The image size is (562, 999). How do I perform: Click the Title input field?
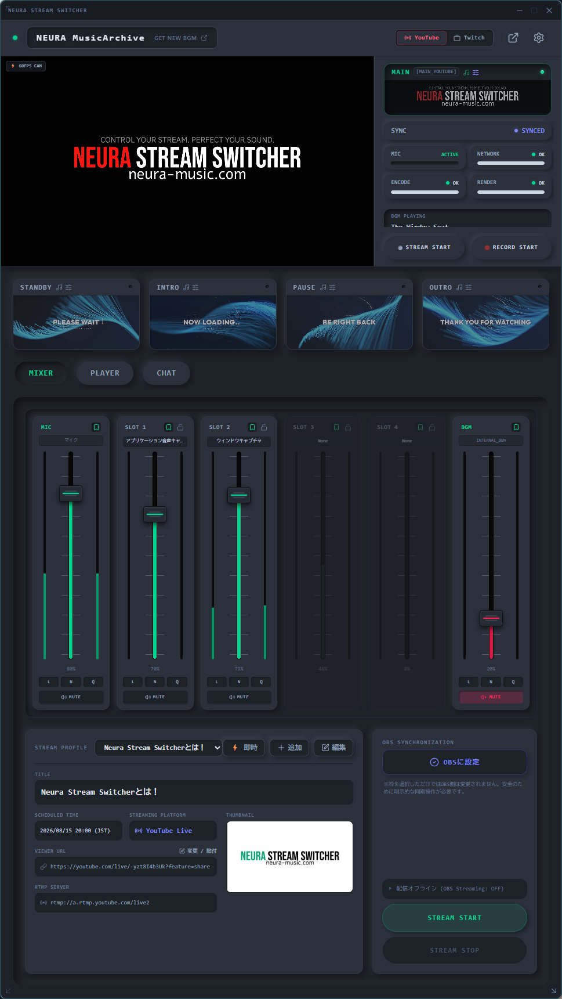[194, 792]
